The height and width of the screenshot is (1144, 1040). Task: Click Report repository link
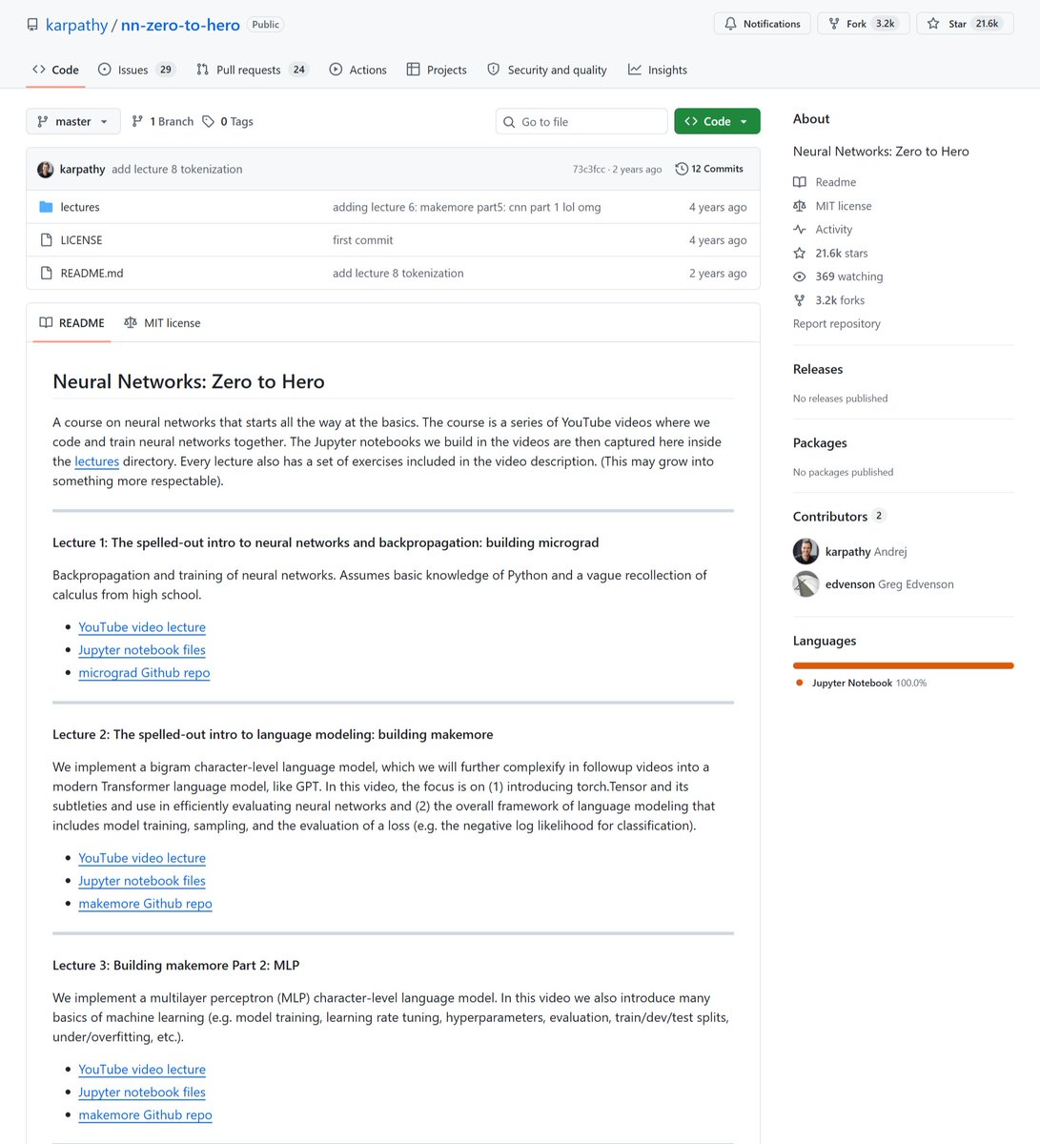coord(836,324)
